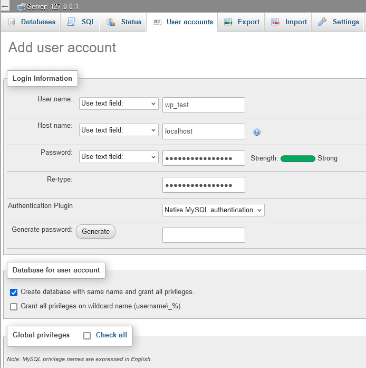Screen dimensions: 366x368
Task: Open the Host name type dropdown
Action: (x=119, y=130)
